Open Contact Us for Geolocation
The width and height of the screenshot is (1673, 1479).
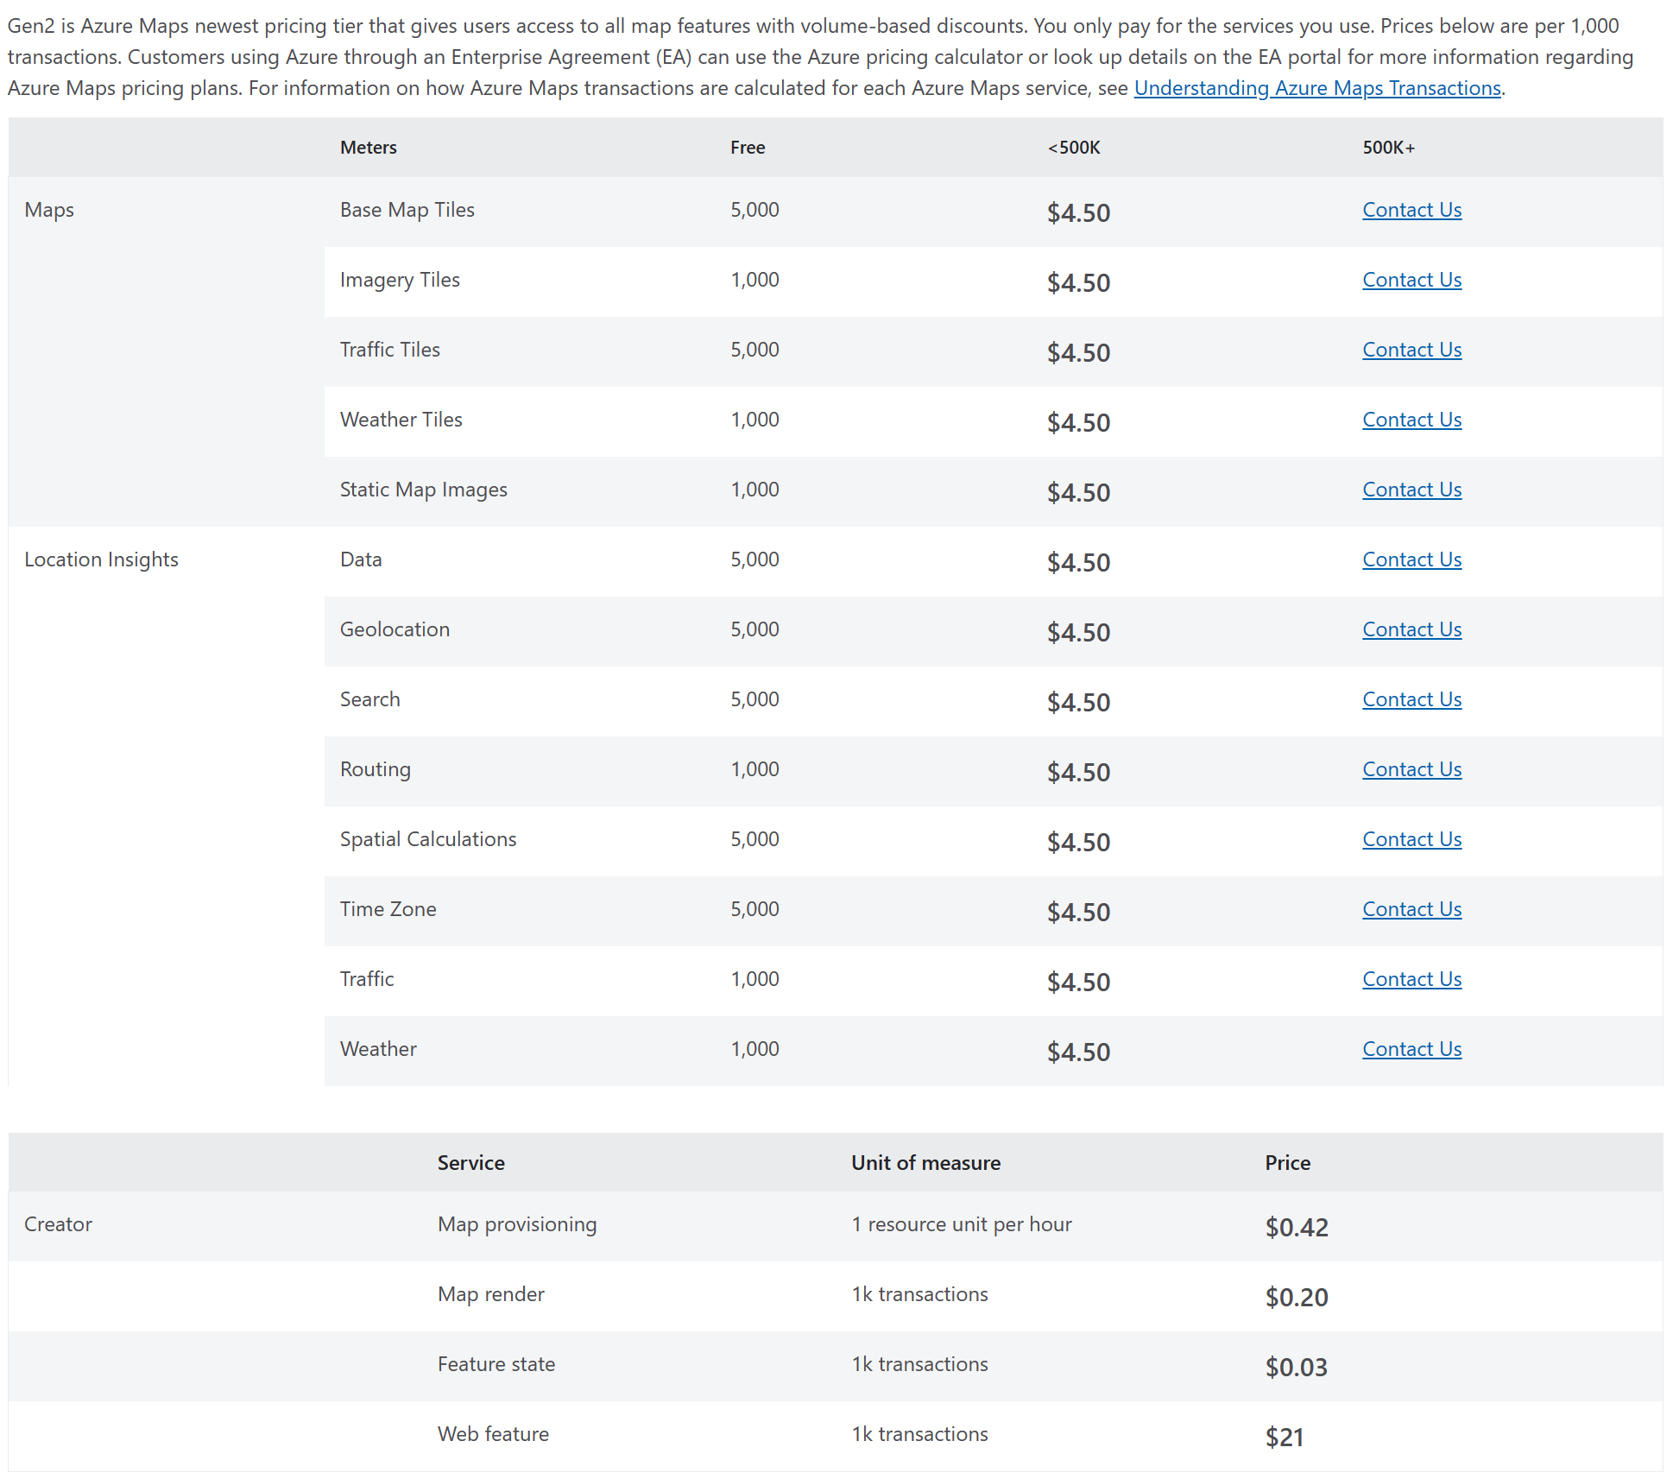point(1412,629)
